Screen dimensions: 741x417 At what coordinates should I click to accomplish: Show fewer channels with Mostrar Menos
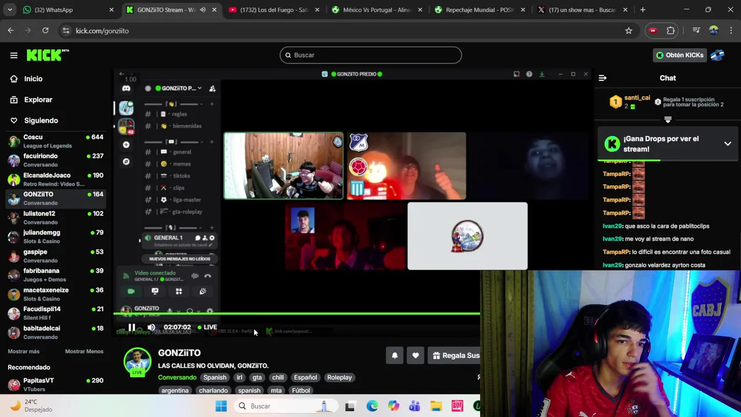click(x=84, y=352)
